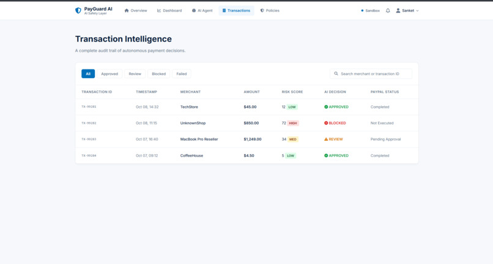Click the Transactions list icon

[x=224, y=10]
